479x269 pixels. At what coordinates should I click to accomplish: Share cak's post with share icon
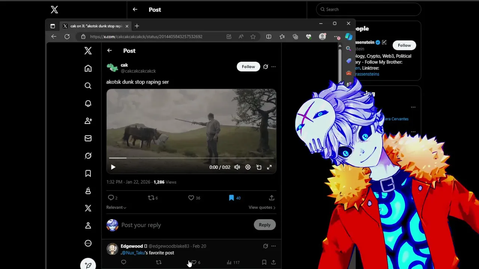272,198
